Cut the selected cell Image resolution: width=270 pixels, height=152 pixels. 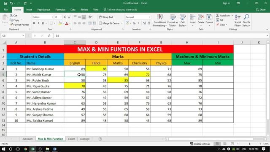click(x=13, y=16)
